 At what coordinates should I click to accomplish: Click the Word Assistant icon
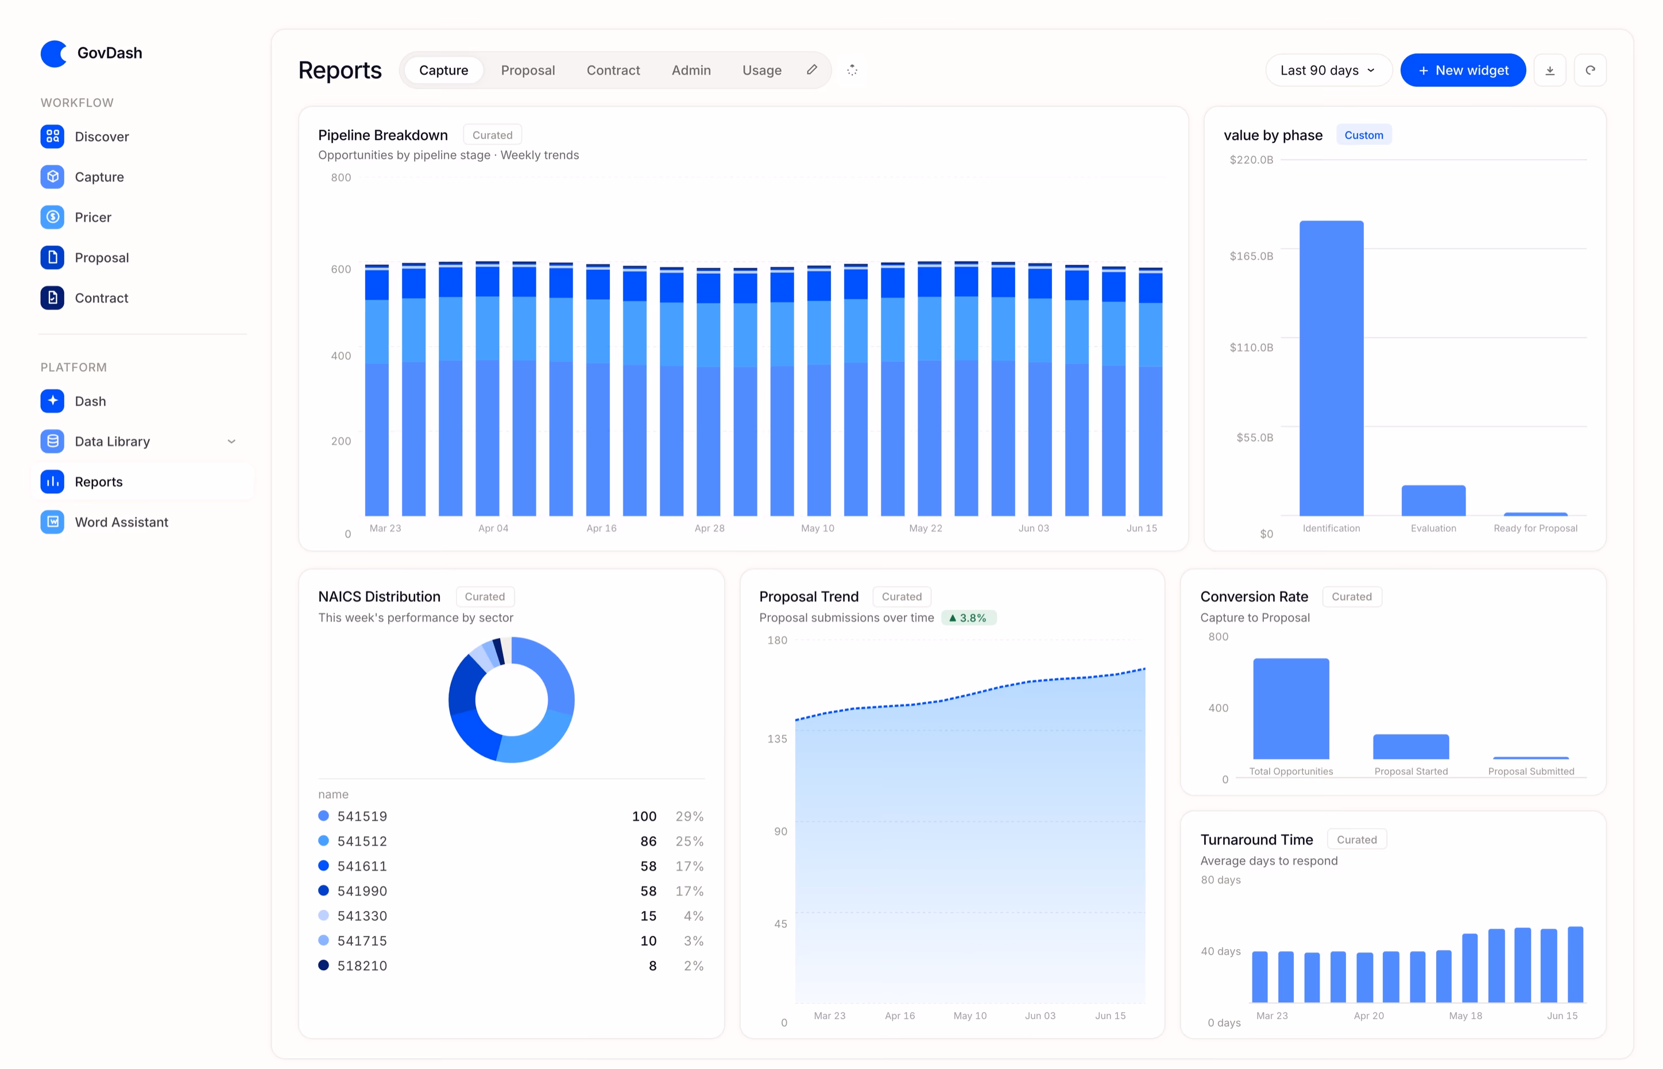[x=52, y=522]
